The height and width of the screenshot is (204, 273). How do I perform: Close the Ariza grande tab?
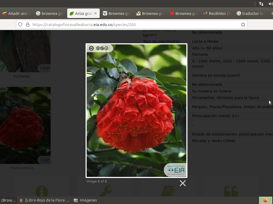pos(95,13)
